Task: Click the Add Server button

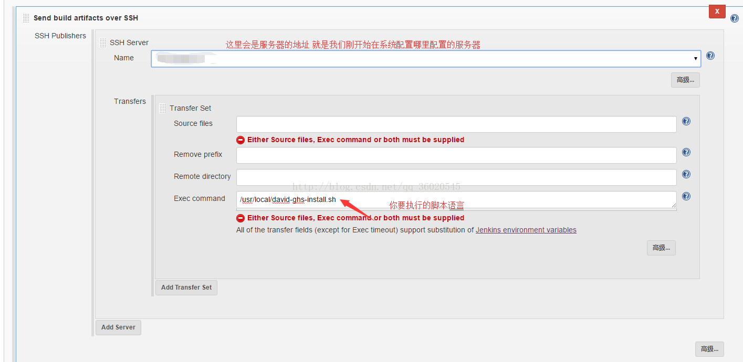Action: 118,327
